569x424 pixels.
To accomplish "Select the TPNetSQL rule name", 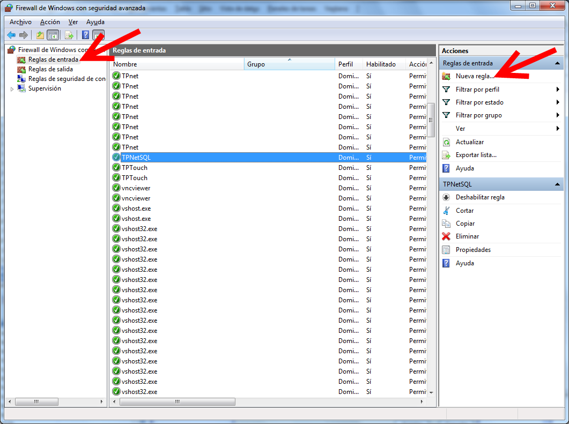I will point(136,158).
